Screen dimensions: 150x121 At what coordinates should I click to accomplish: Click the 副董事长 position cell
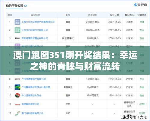pyautogui.click(x=68, y=87)
